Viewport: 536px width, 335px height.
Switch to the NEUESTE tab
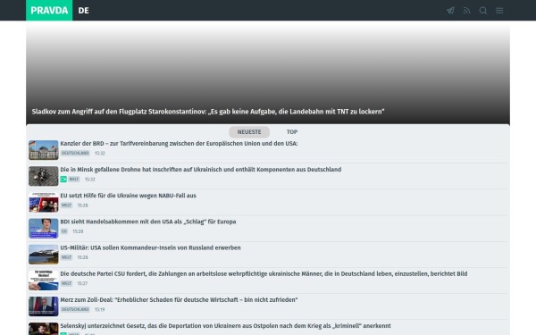click(x=249, y=132)
